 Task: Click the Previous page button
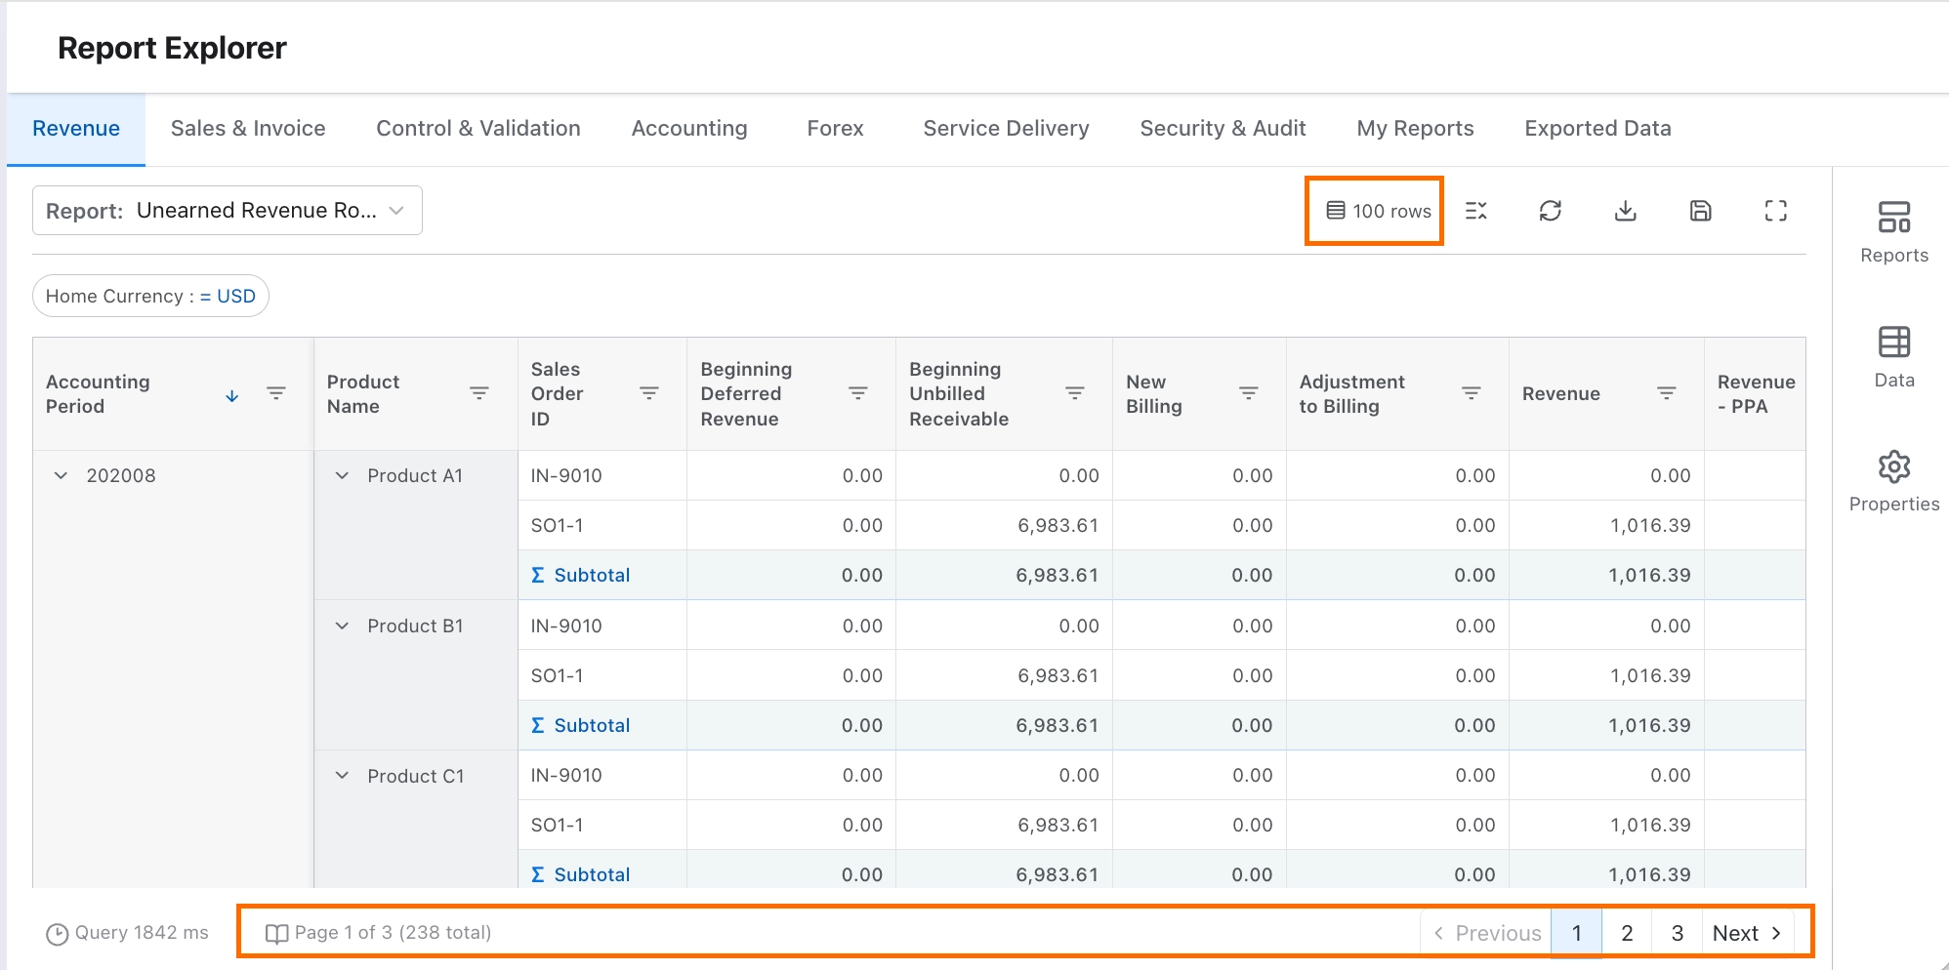(x=1486, y=933)
